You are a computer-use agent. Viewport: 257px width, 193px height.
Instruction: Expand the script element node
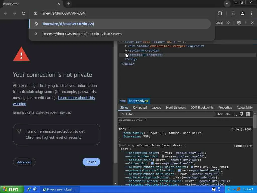[126, 55]
